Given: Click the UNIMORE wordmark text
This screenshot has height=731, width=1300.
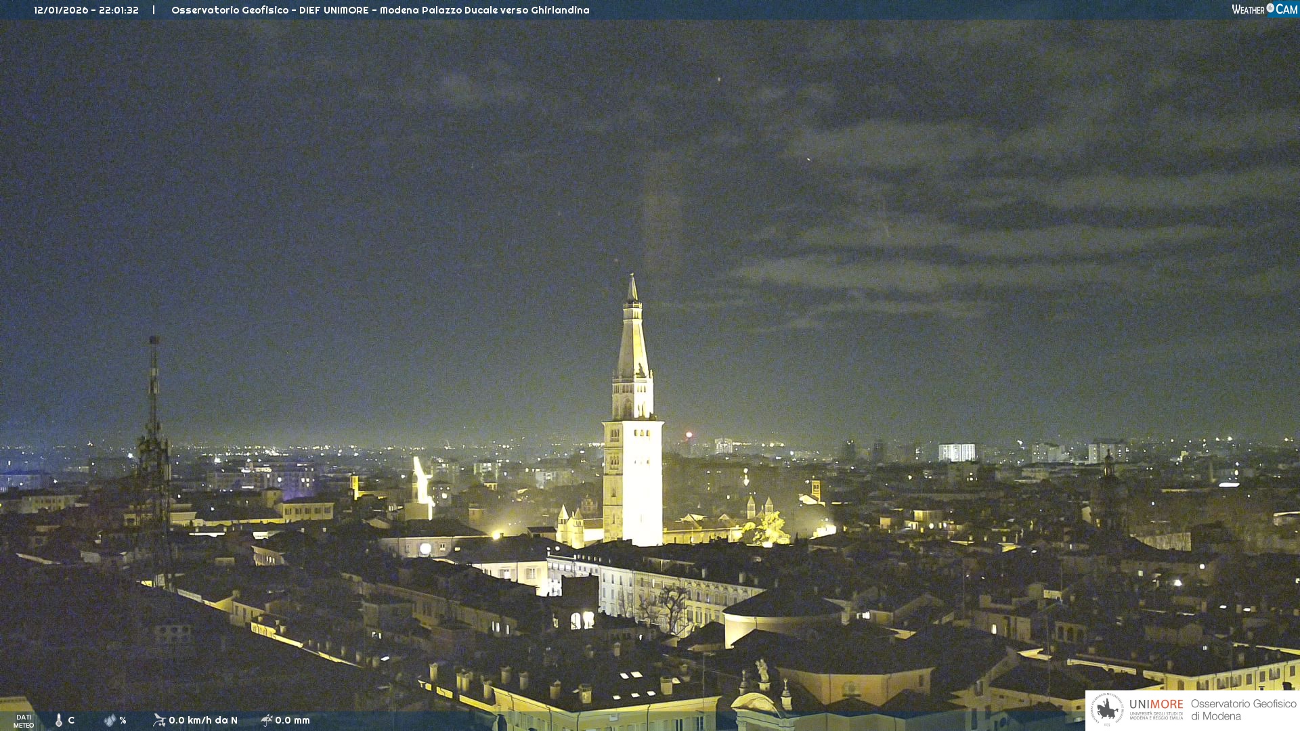Looking at the screenshot, I should coord(1156,705).
